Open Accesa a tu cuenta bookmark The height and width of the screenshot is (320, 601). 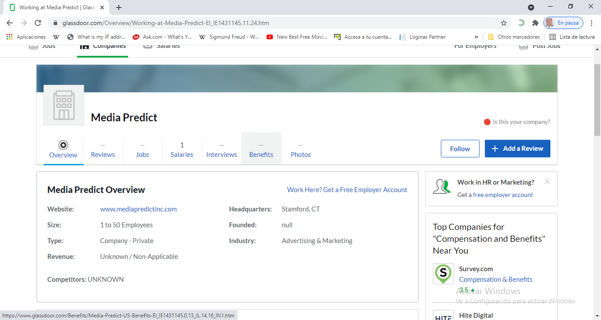click(x=363, y=37)
